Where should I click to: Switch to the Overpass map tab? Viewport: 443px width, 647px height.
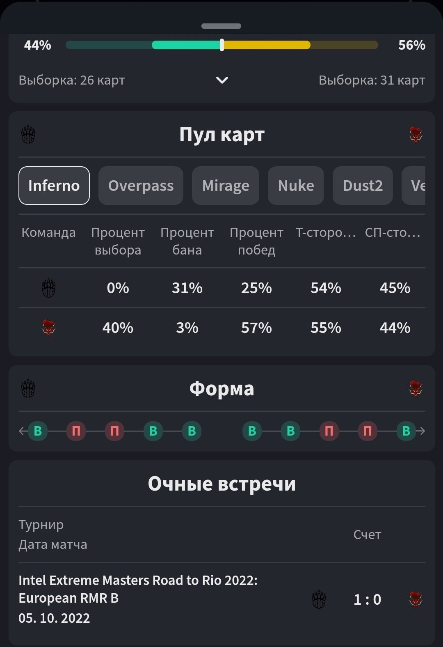(141, 186)
